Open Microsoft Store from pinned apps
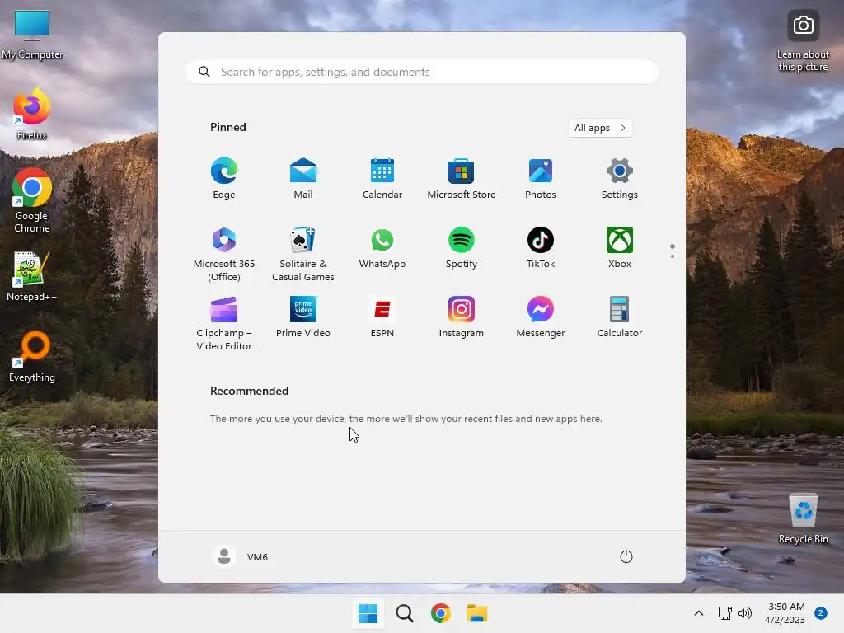Image resolution: width=844 pixels, height=633 pixels. click(x=462, y=178)
